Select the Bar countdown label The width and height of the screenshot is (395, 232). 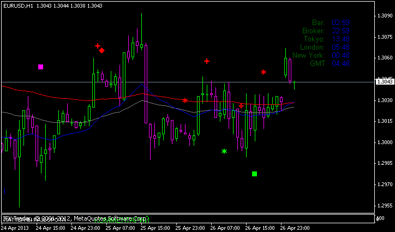(318, 22)
